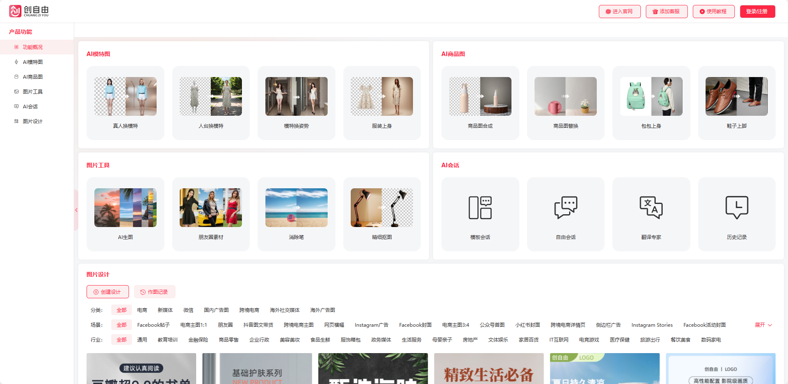Click the gift icon on 添加客服

pos(655,12)
